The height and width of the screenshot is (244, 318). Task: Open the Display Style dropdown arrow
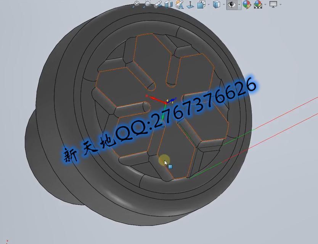[x=224, y=5]
